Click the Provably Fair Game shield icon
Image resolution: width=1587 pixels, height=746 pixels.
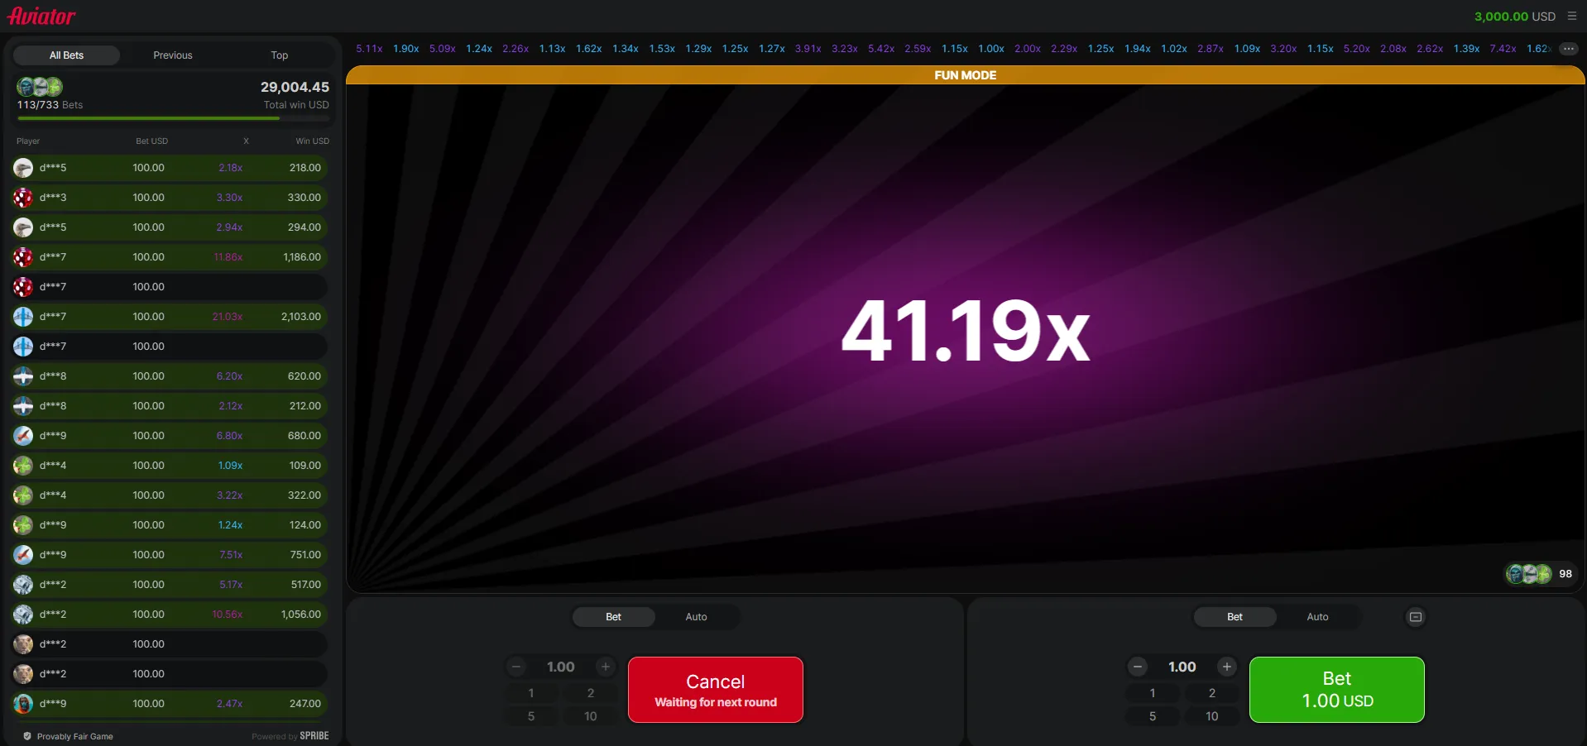click(27, 736)
